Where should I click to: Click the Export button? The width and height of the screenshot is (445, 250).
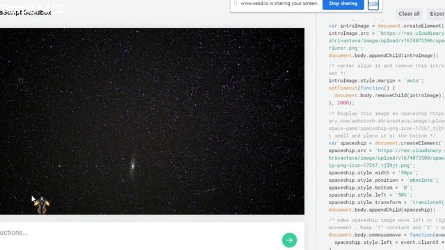pos(437,14)
